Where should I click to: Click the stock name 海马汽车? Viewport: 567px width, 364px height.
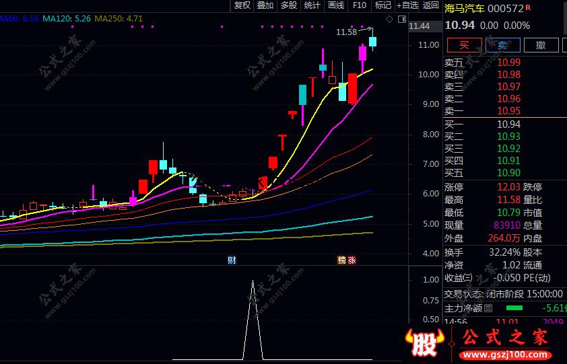pos(464,8)
